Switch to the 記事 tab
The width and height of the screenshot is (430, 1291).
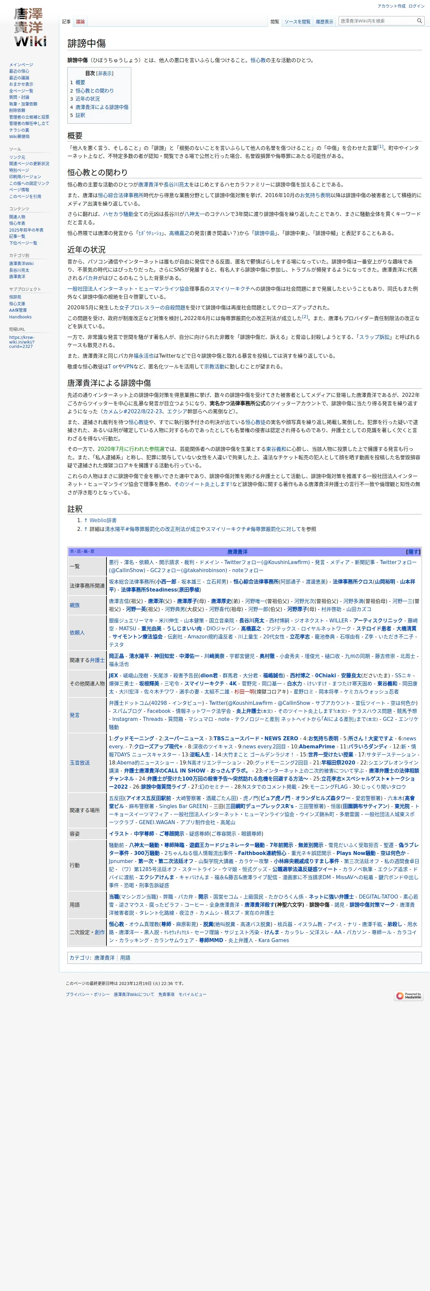pos(66,22)
